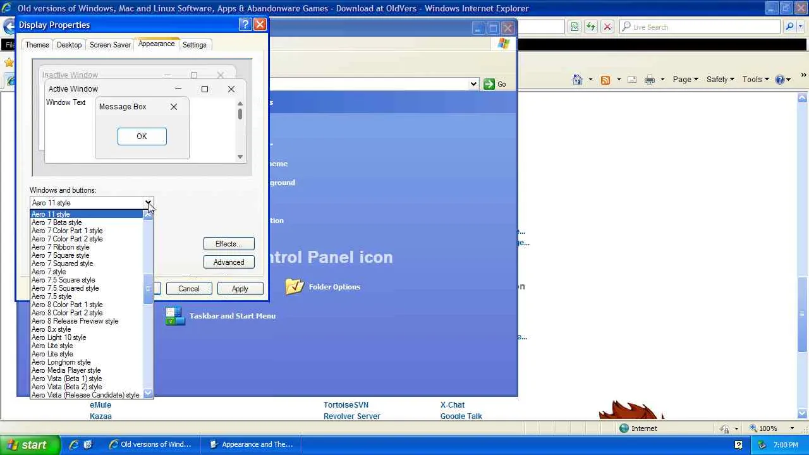Click the orange RSS feeds icon
The width and height of the screenshot is (809, 455).
(x=605, y=80)
